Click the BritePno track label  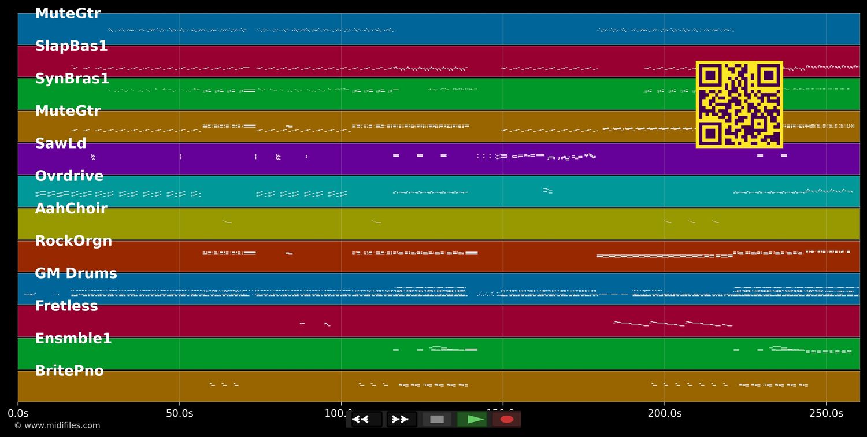69,371
